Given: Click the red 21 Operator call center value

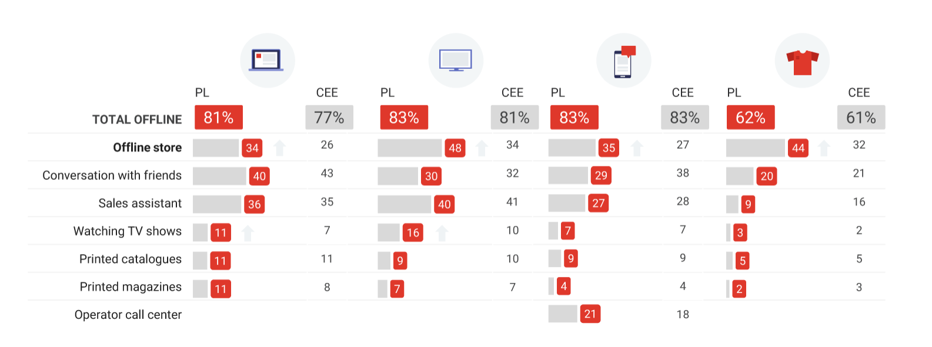Looking at the screenshot, I should [590, 314].
